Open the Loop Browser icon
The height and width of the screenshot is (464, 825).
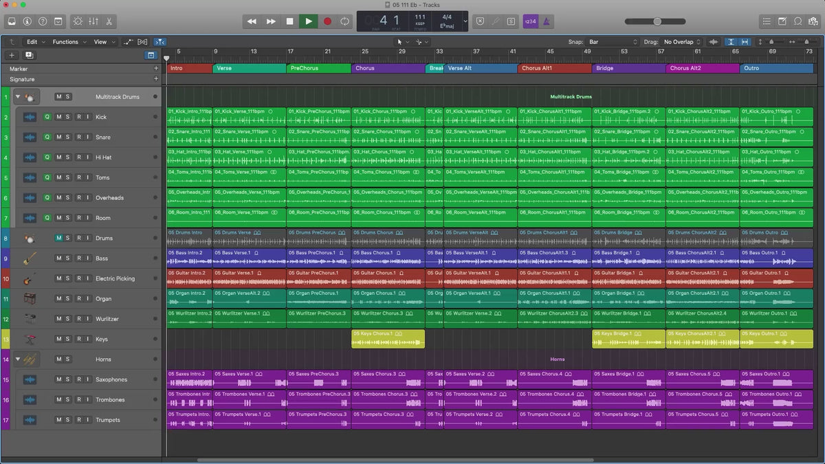(x=797, y=21)
